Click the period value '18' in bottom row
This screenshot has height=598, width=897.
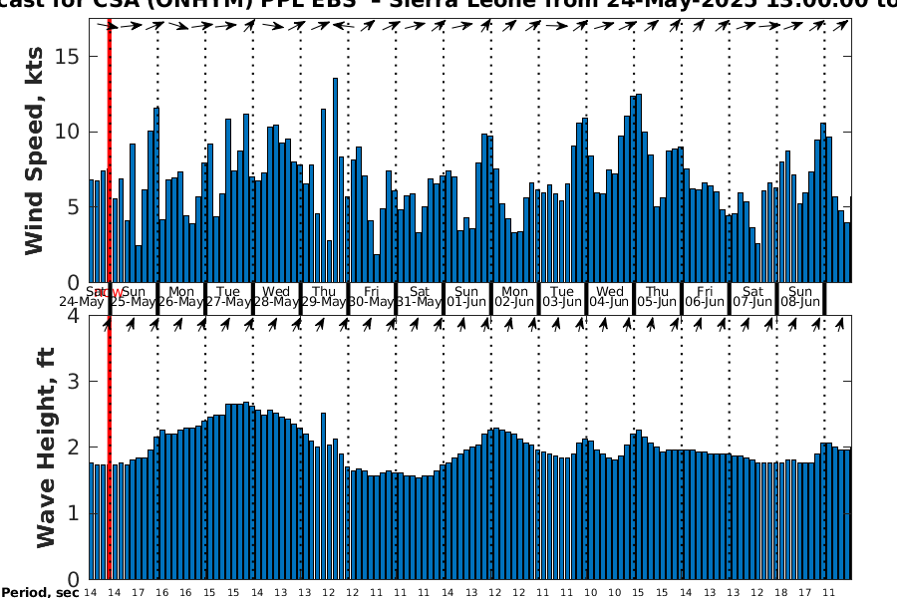pos(780,592)
